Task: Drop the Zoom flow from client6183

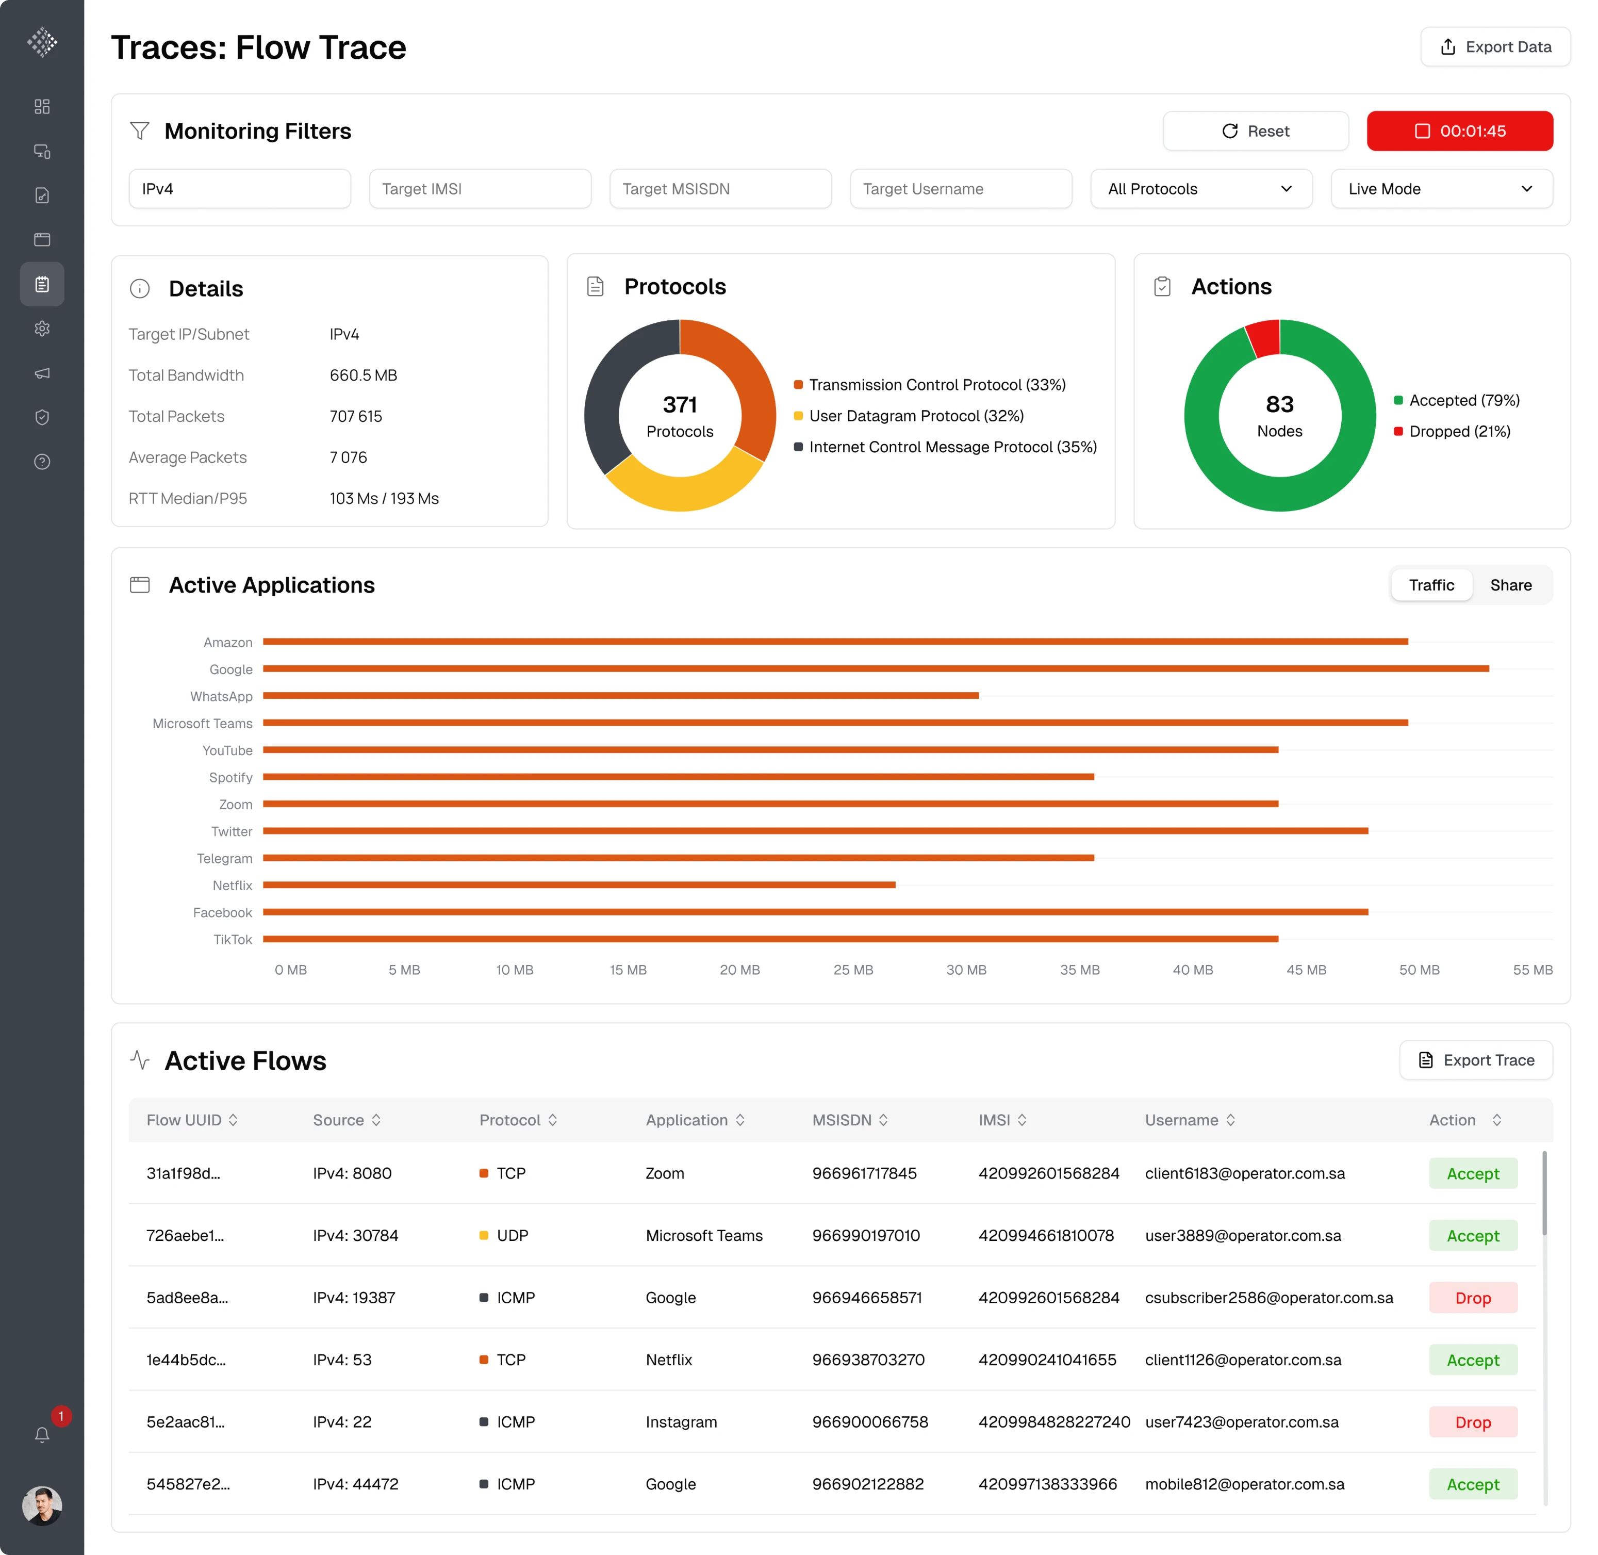Action: 1472,1174
